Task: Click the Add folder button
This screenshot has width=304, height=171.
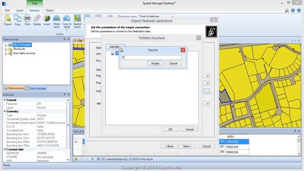Action: 115,47
